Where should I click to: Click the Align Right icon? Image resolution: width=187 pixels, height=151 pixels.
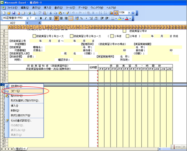pos(66,18)
